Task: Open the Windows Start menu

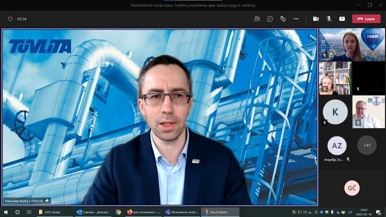Action: [6, 212]
